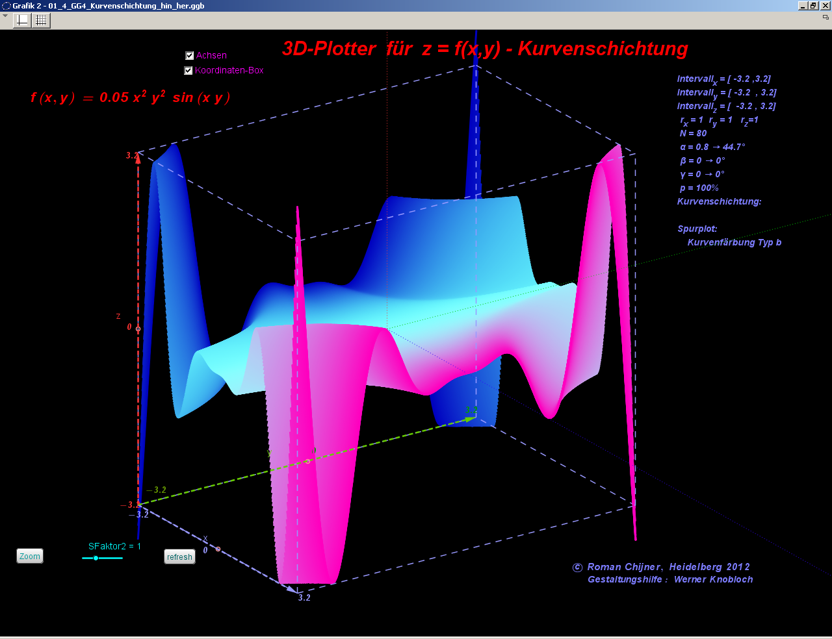This screenshot has width=832, height=639.
Task: Click the point at x-axis 0
Action: pyautogui.click(x=218, y=549)
